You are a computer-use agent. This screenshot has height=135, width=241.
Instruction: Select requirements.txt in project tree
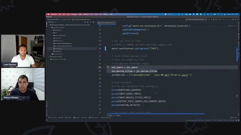coord(57,54)
